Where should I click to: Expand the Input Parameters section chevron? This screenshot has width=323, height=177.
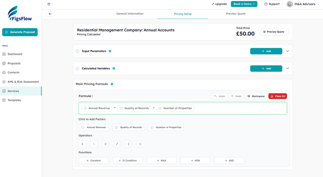tap(287, 51)
